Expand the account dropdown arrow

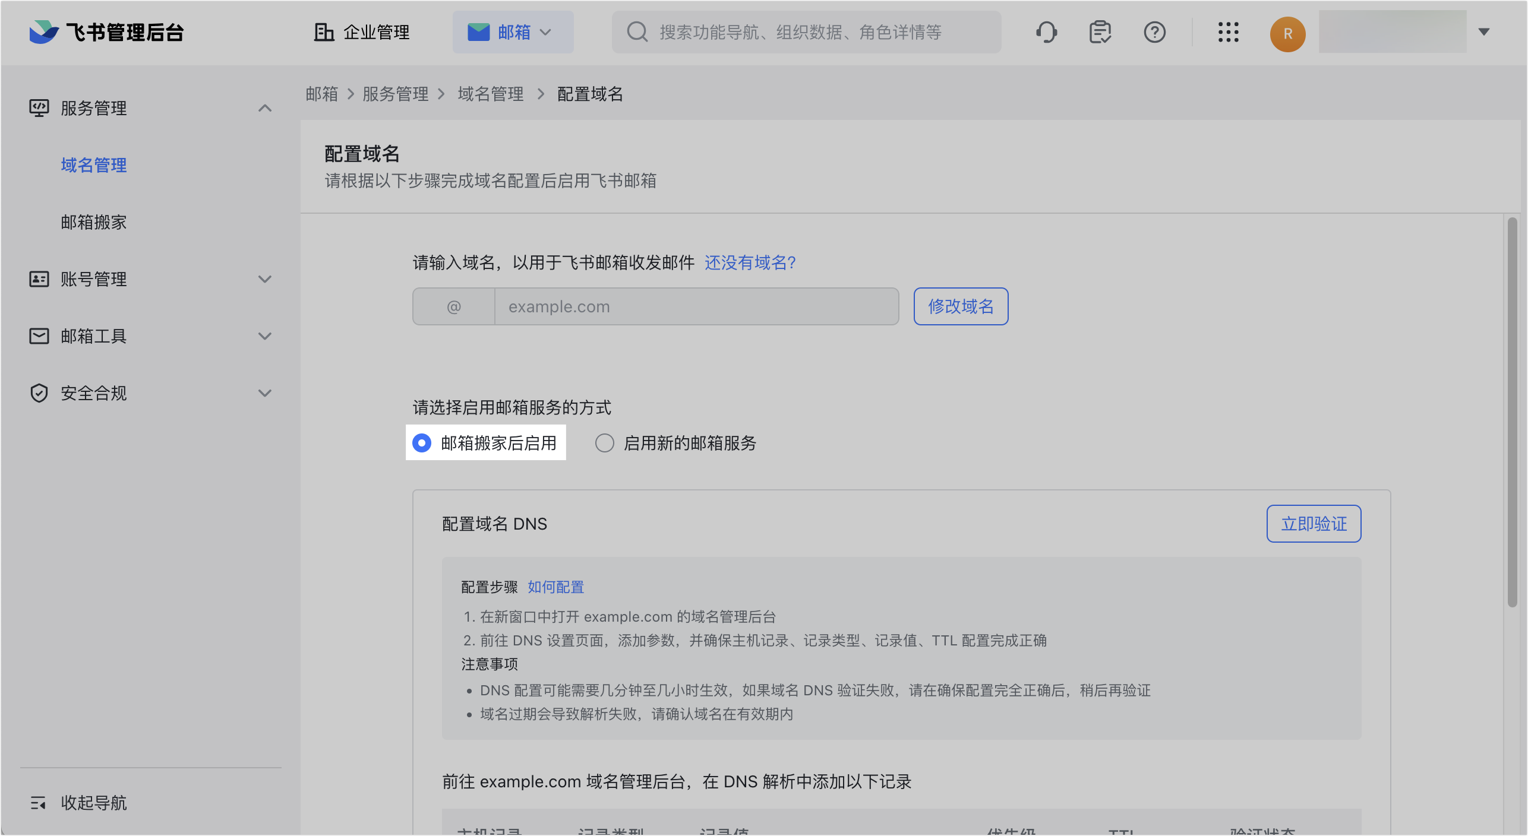point(1484,32)
